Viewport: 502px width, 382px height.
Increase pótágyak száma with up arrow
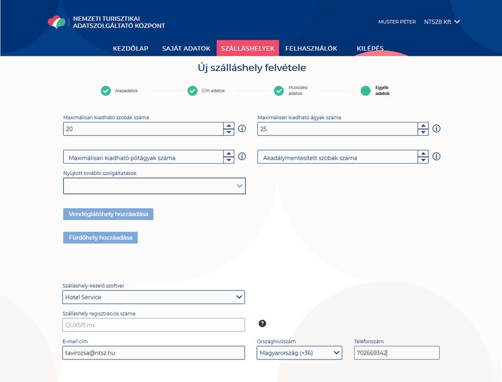point(228,154)
